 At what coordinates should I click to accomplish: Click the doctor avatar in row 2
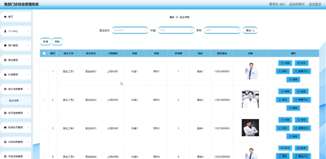(250, 99)
